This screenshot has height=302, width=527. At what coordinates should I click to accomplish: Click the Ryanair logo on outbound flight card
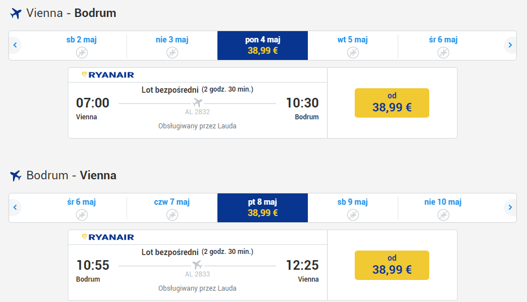click(x=108, y=75)
